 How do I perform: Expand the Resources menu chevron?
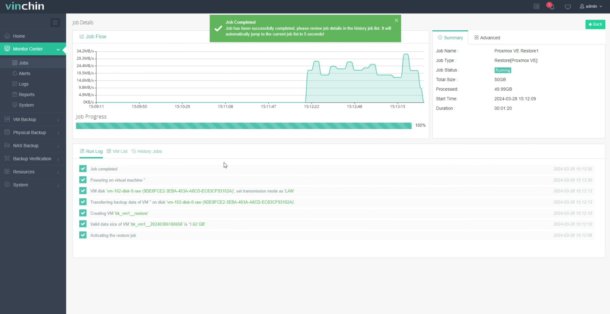58,172
